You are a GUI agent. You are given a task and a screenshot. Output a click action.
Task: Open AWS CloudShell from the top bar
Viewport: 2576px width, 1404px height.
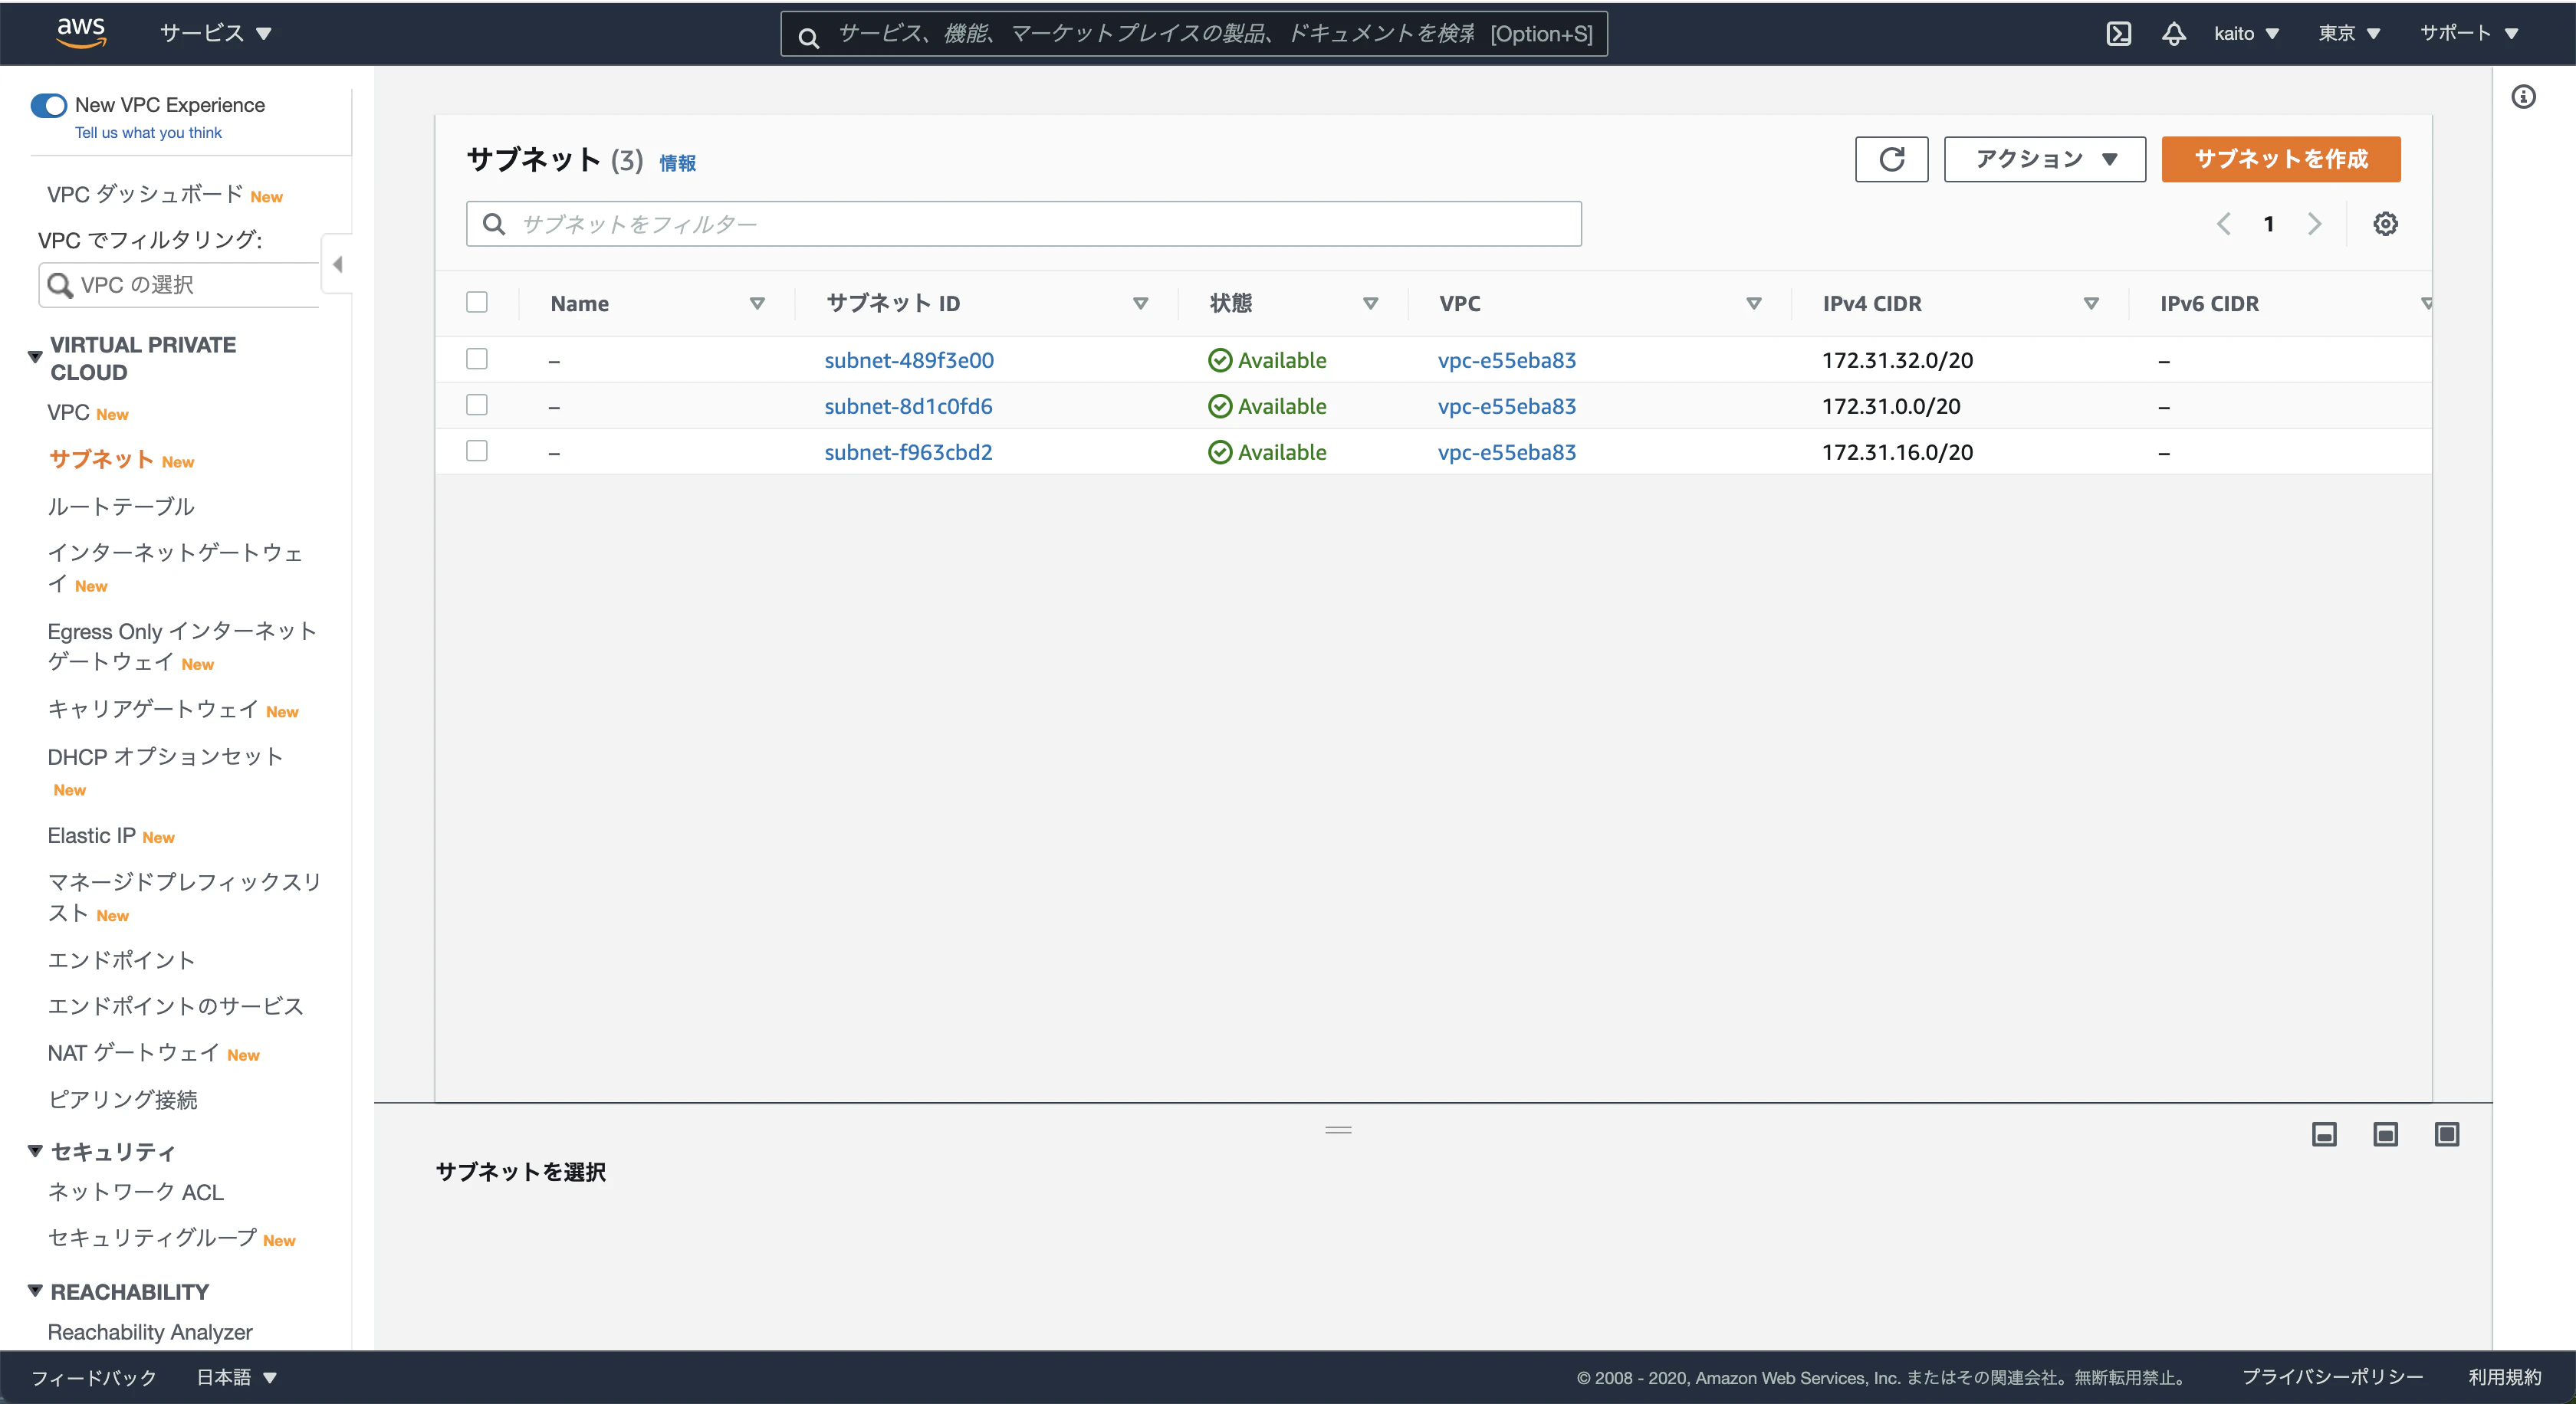(x=2119, y=33)
